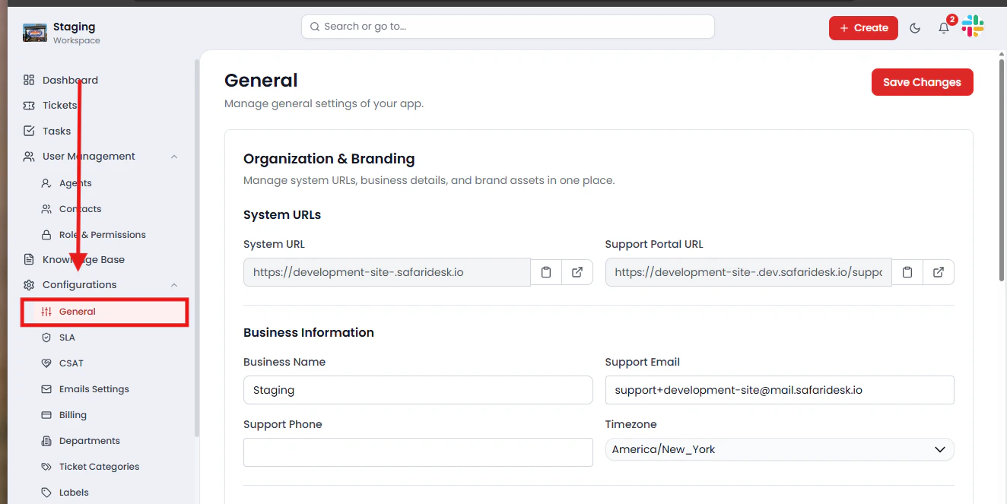Toggle dark mode moon icon
Screen dimensions: 1007x504
pyautogui.click(x=915, y=28)
